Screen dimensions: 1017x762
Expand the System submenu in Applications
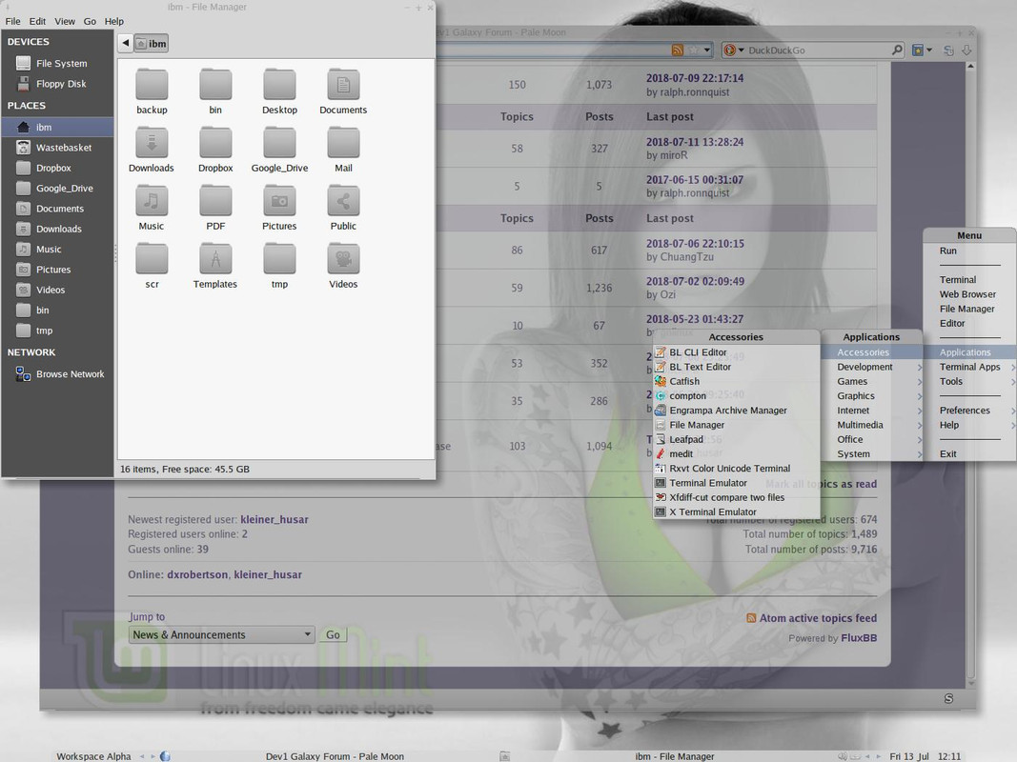pyautogui.click(x=872, y=454)
